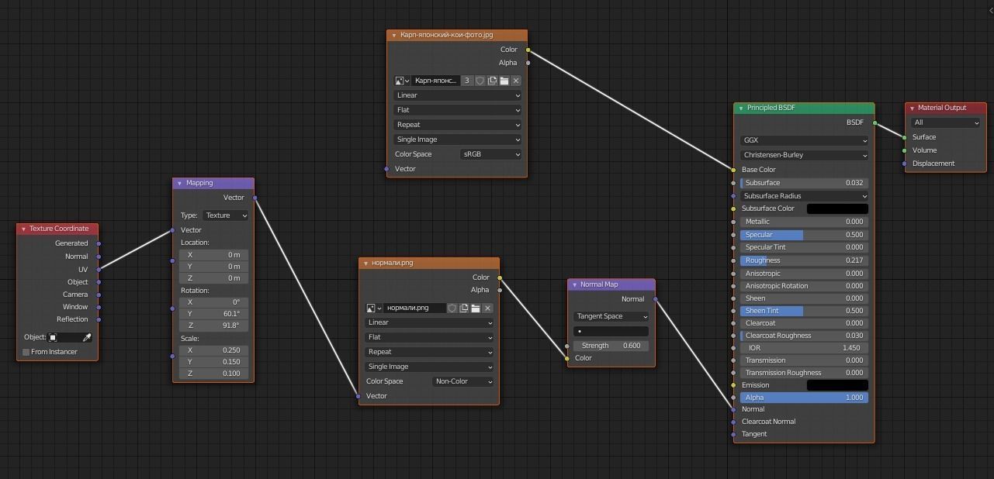Collapse the Principled BSDF node

[x=741, y=109]
